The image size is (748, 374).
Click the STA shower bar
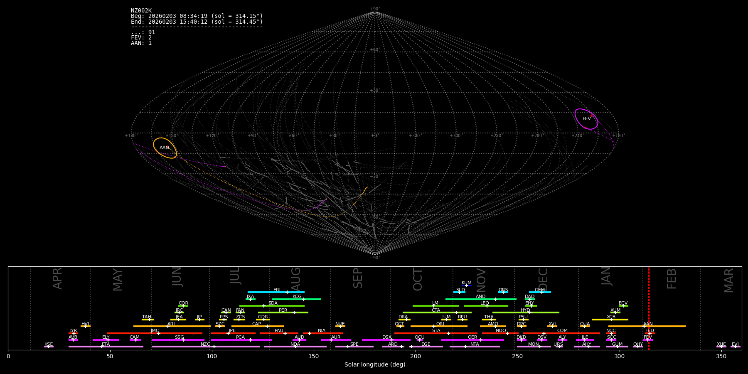[x=436, y=333]
